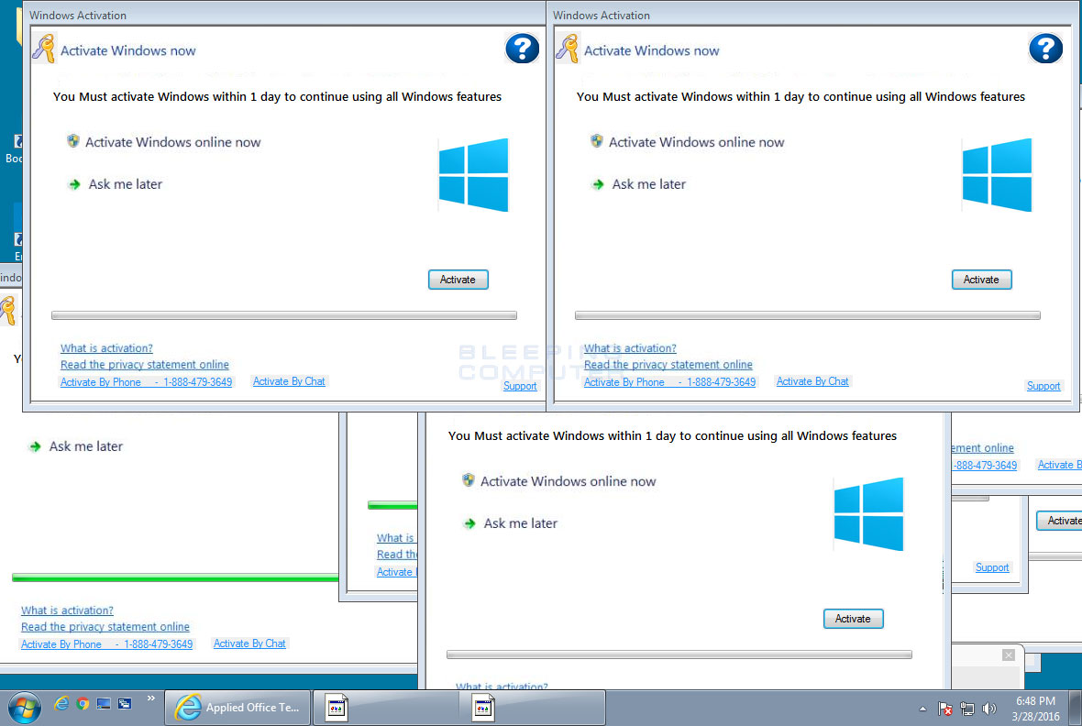This screenshot has width=1082, height=726.
Task: Select the second program icon after Applied Office taskbar button
Action: pyautogui.click(x=483, y=708)
